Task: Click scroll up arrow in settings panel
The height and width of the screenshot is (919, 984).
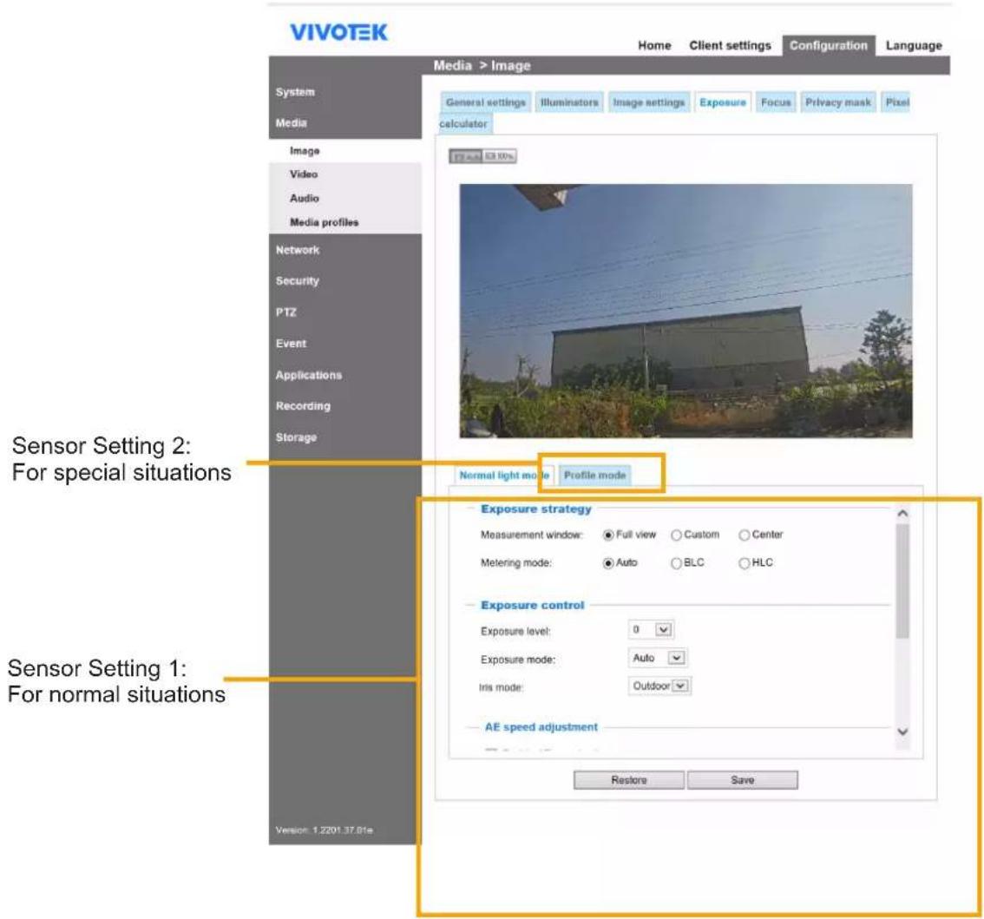Action: pos(902,514)
